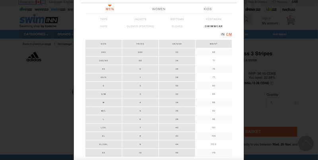Open the waveinn store logo
Image resolution: width=318 pixels, height=160 pixels.
42,9
